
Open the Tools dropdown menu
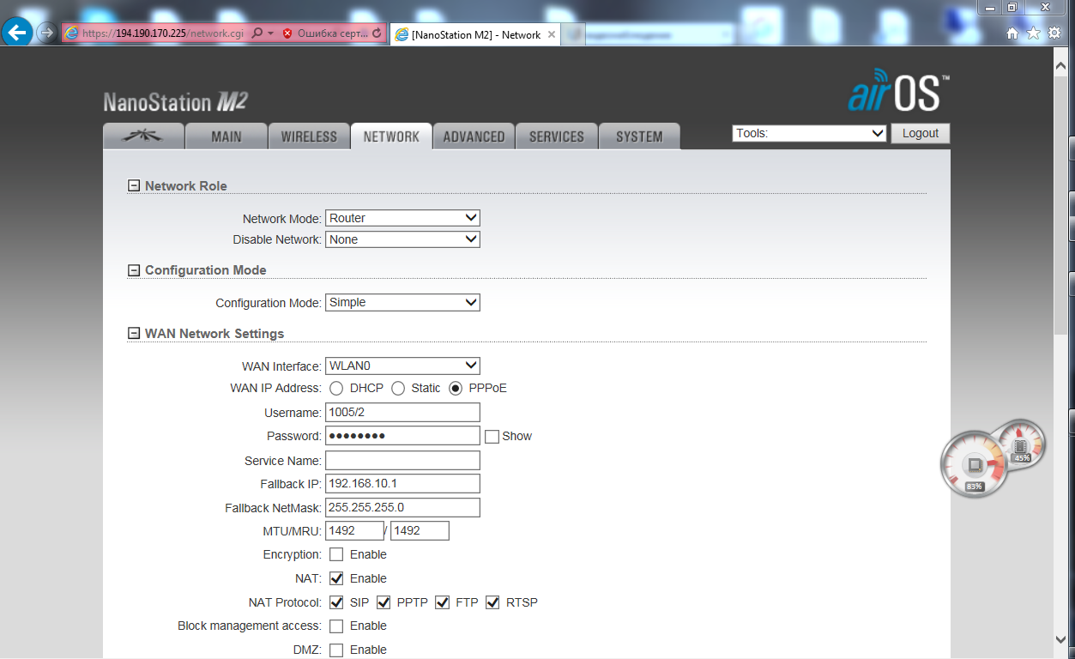click(809, 133)
